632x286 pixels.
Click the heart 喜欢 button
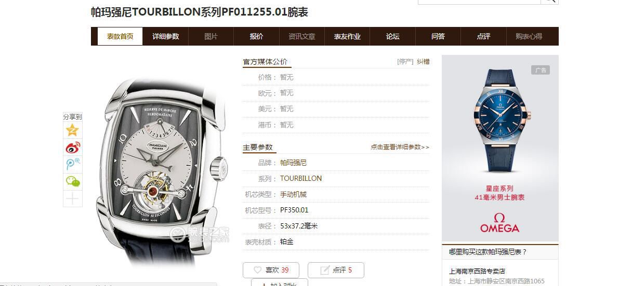(271, 270)
